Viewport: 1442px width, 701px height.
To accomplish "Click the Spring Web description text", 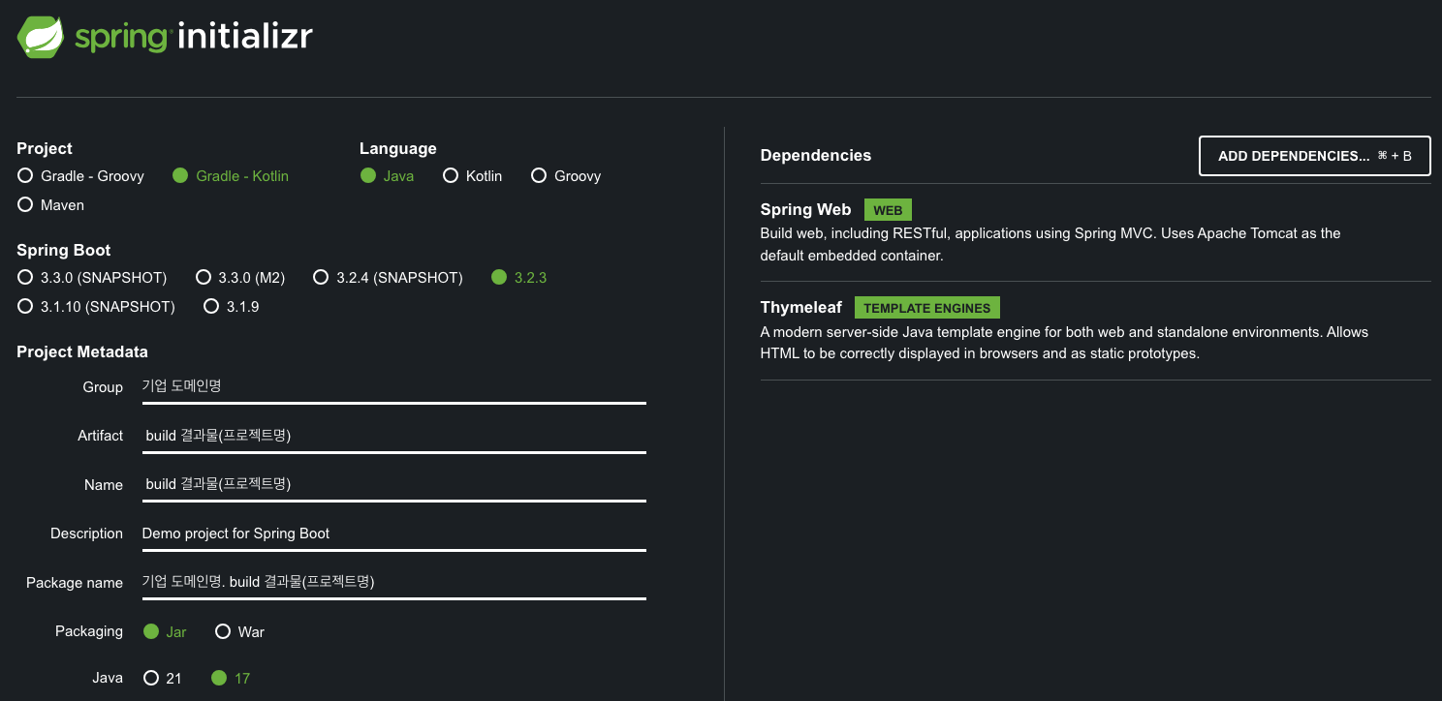I will coord(1050,245).
